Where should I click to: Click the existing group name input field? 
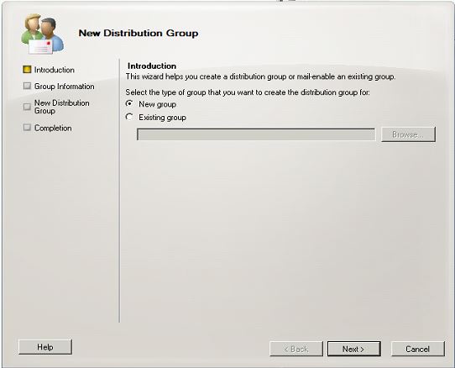pyautogui.click(x=256, y=134)
